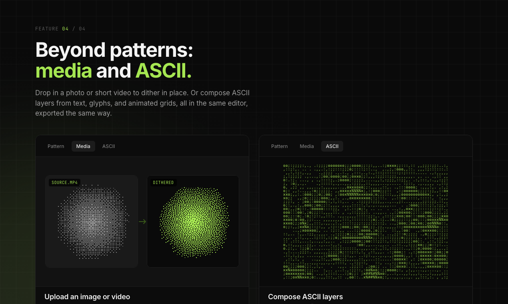This screenshot has height=304, width=508.
Task: Select ASCII tab in left card
Action: click(x=108, y=146)
